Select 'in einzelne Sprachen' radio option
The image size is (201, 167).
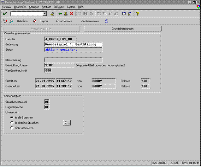point(12,123)
